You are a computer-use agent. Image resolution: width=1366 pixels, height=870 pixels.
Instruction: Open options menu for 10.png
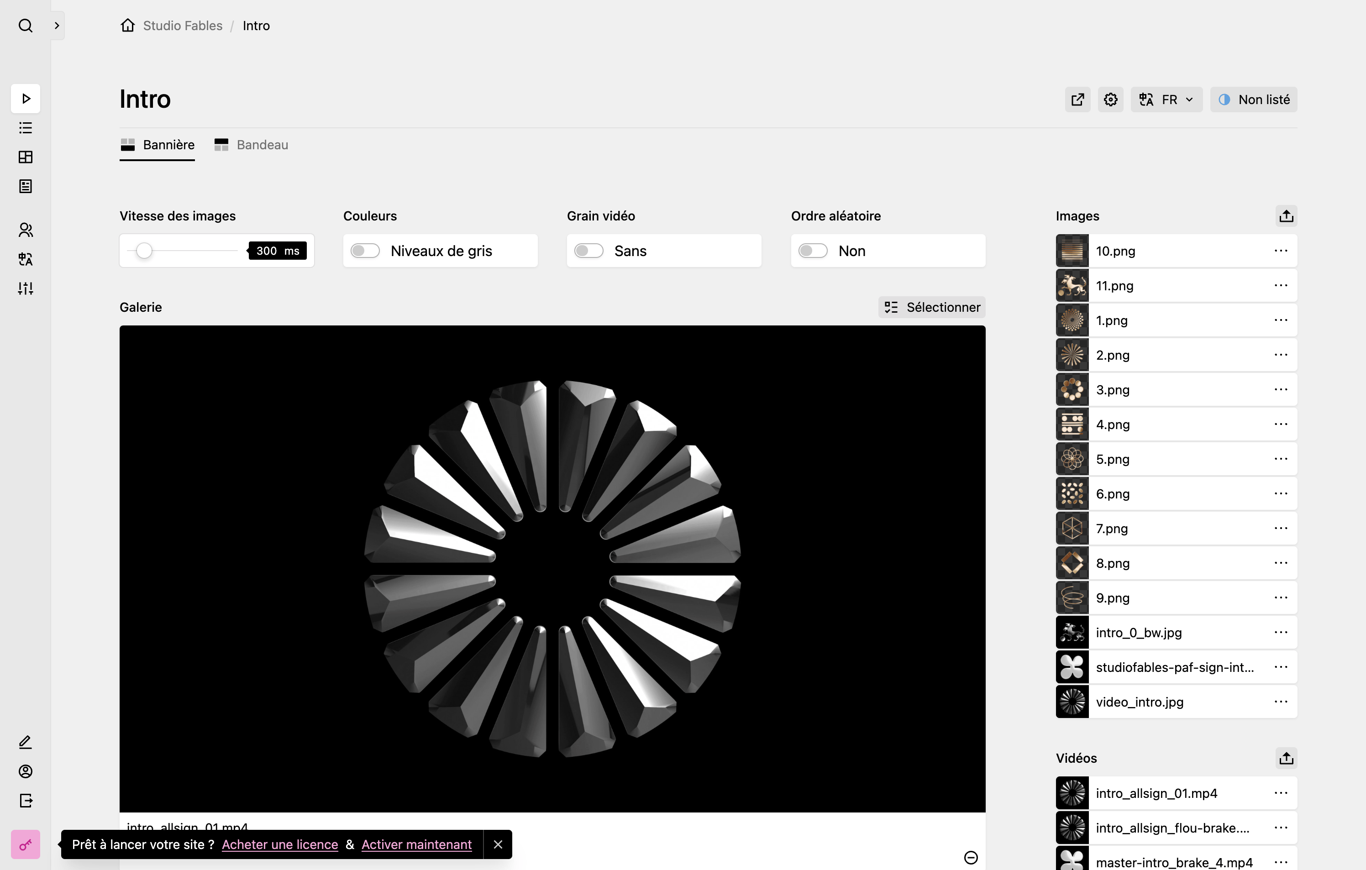[x=1280, y=251]
